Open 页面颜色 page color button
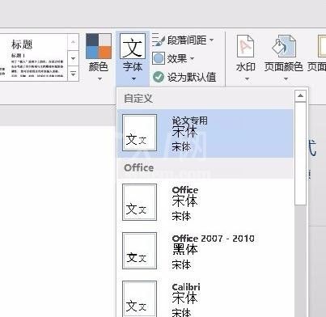Image resolution: width=326 pixels, height=317 pixels. (283, 57)
